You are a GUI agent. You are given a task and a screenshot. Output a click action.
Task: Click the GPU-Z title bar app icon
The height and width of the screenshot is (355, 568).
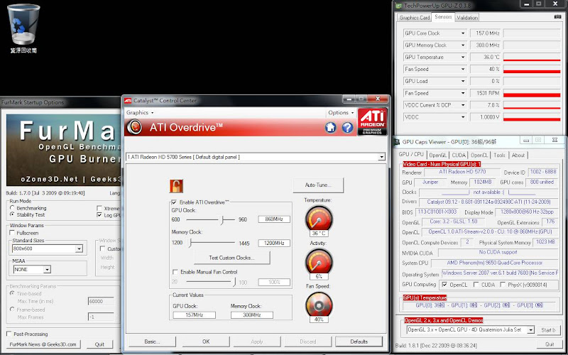(x=398, y=6)
